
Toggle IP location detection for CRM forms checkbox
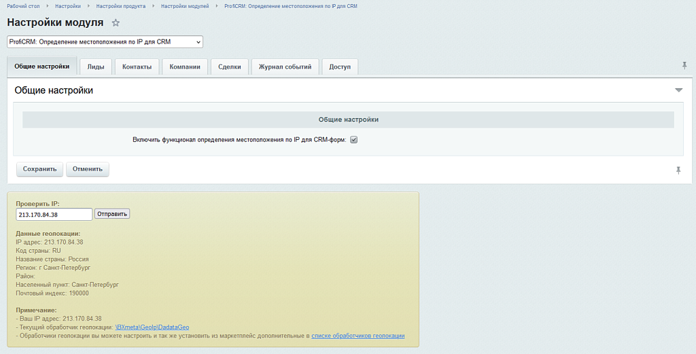pyautogui.click(x=353, y=140)
